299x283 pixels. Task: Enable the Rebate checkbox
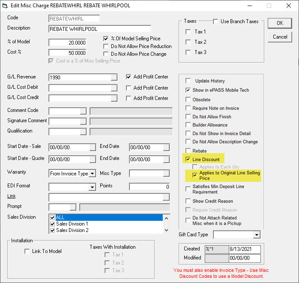(x=188, y=151)
